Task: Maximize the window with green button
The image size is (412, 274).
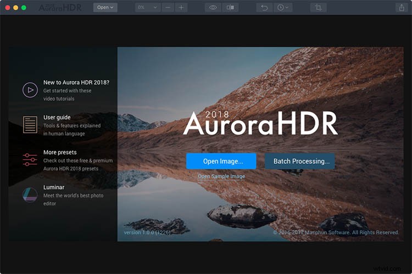Action: coord(24,8)
